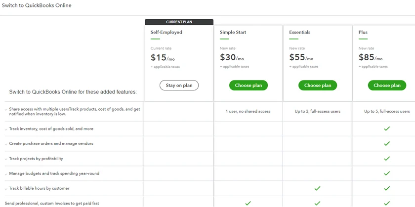
Task: Click the 'Up to 3, full-access users' cell
Action: [x=317, y=112]
